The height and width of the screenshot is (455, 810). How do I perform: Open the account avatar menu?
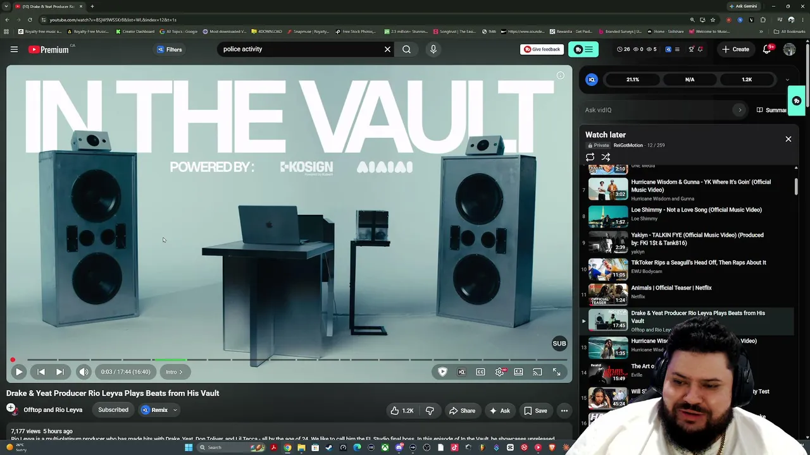[789, 49]
